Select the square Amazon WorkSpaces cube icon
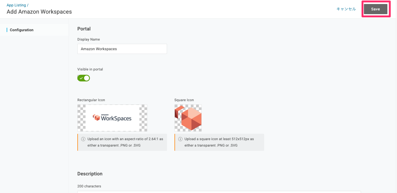The image size is (397, 193). (188, 118)
